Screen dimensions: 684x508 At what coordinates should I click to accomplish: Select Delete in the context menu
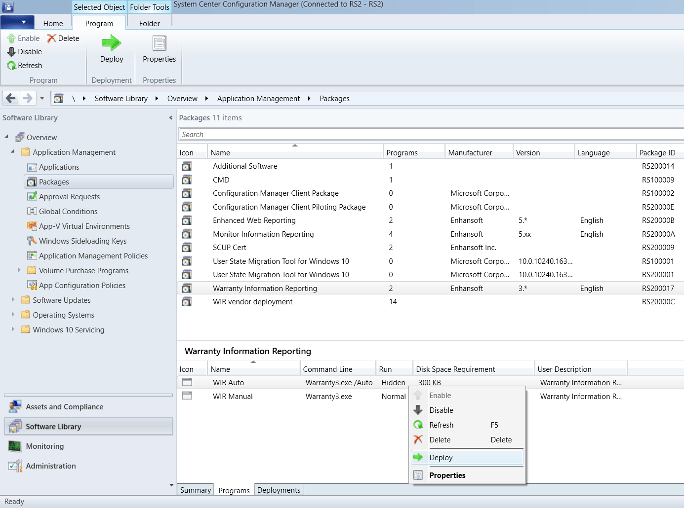[467, 440]
